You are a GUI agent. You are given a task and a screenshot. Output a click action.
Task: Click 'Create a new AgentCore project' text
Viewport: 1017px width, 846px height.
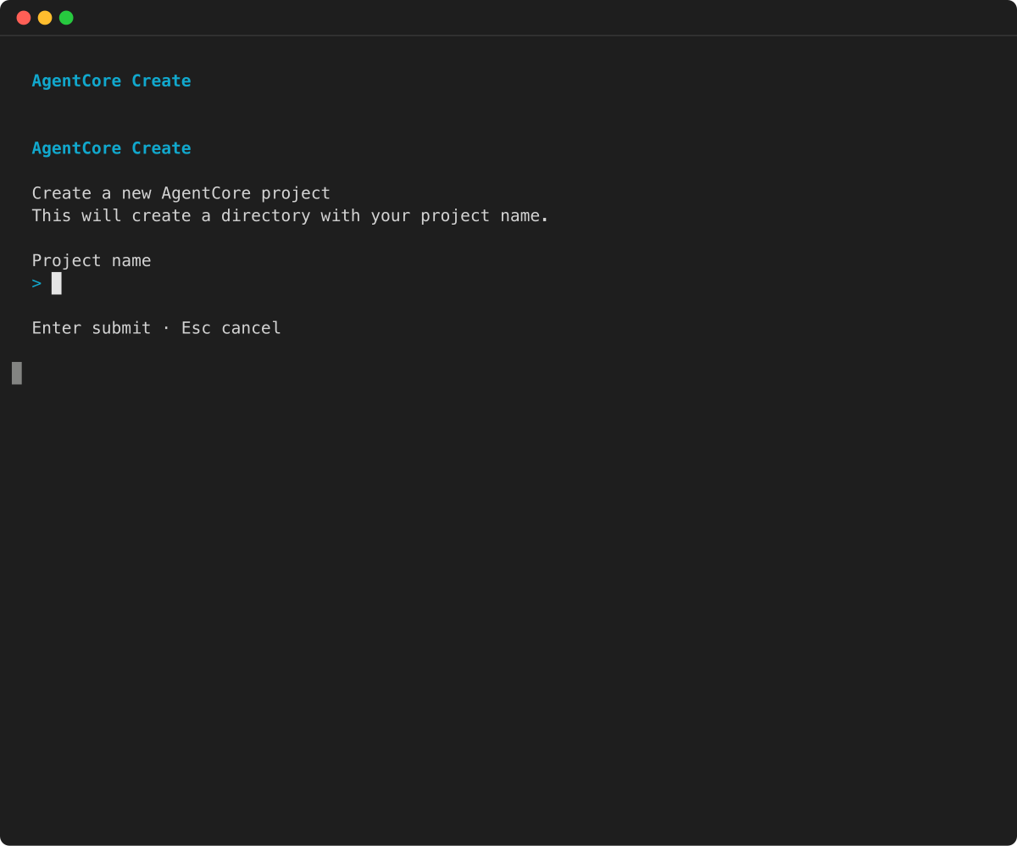181,193
